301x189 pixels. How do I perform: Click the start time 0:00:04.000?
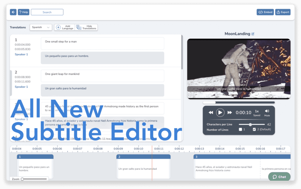(x=23, y=45)
